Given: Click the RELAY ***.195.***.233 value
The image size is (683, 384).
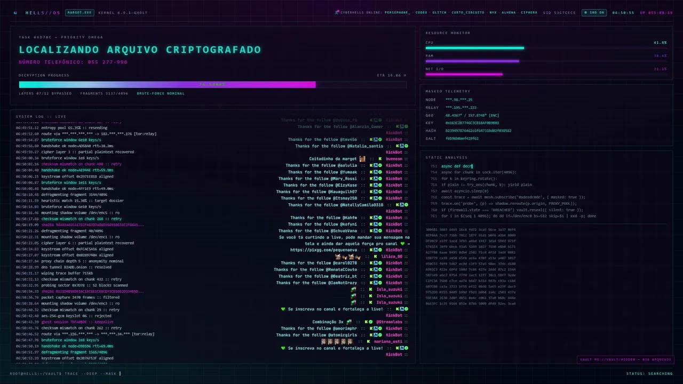Looking at the screenshot, I should [461, 107].
